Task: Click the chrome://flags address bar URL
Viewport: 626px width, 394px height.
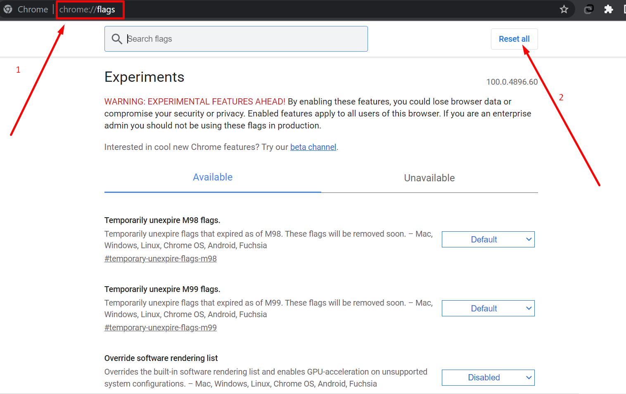Action: click(87, 9)
